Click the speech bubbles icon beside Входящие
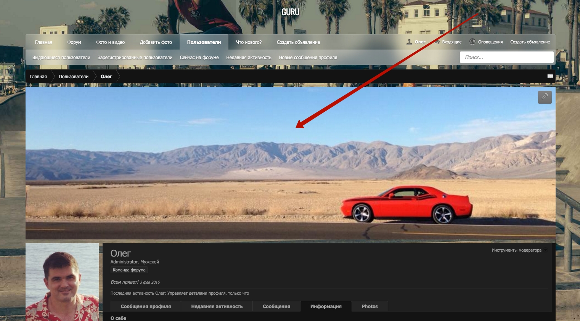Viewport: 580px width, 321px height. pos(437,42)
